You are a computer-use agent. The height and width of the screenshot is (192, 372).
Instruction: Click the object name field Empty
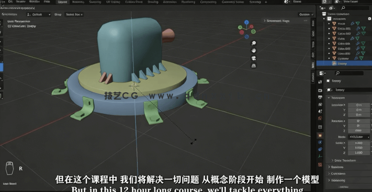pyautogui.click(x=352, y=90)
